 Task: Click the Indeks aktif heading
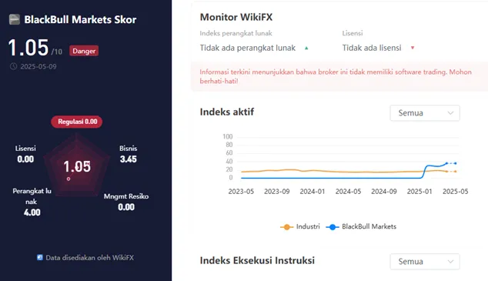click(x=227, y=112)
